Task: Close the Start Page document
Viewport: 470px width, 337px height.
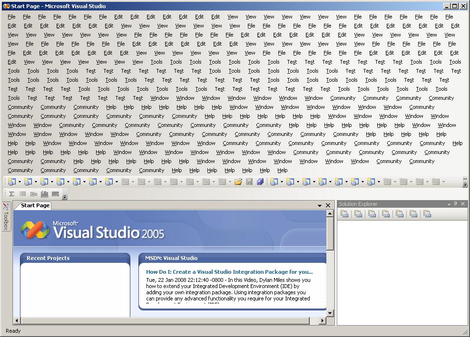Action: click(x=328, y=205)
